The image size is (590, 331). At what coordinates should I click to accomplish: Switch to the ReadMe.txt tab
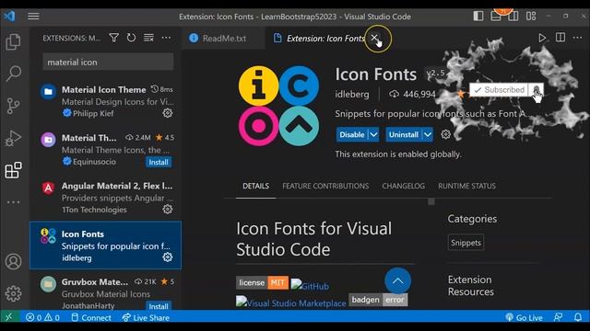(224, 39)
